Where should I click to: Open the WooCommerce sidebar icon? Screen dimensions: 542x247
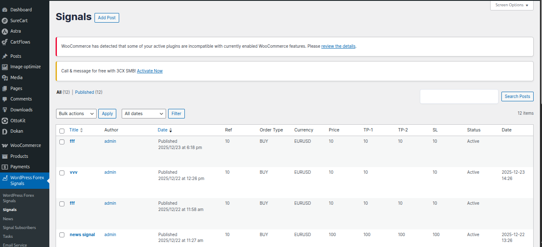coord(5,146)
